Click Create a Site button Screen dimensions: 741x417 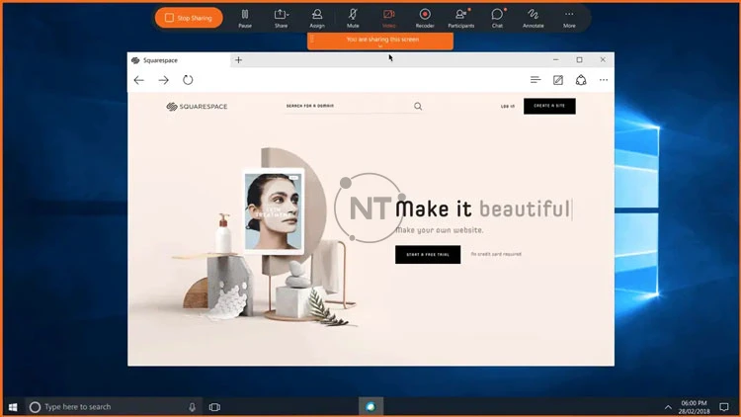click(x=548, y=106)
